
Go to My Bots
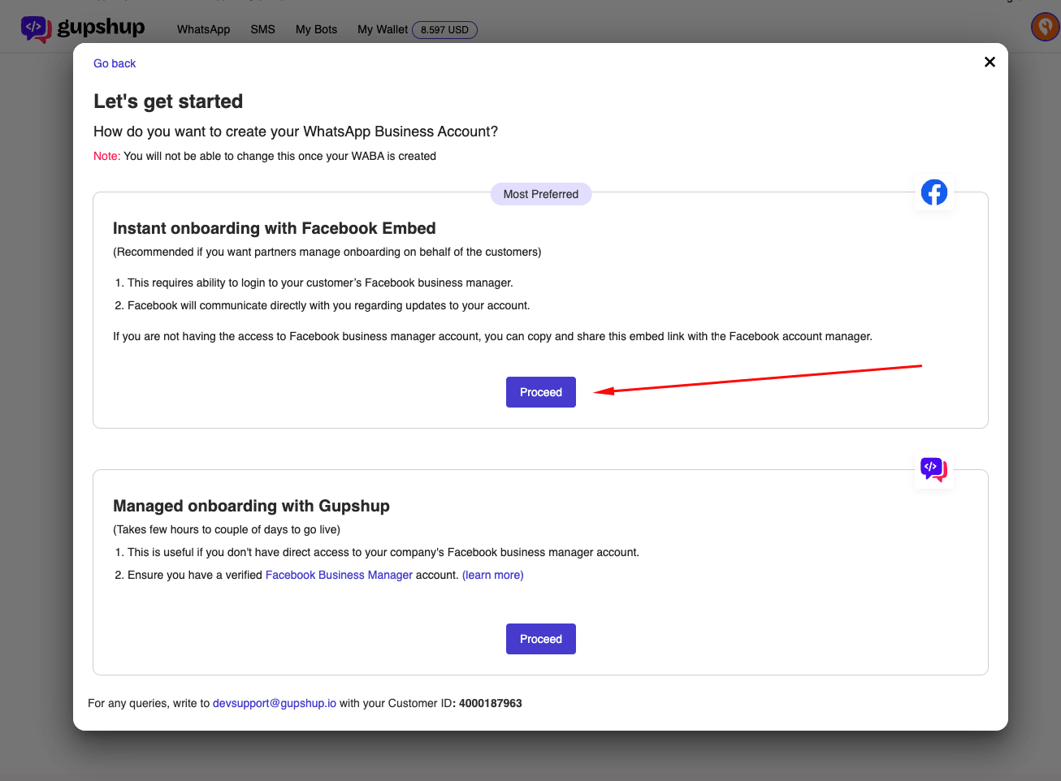pyautogui.click(x=316, y=29)
